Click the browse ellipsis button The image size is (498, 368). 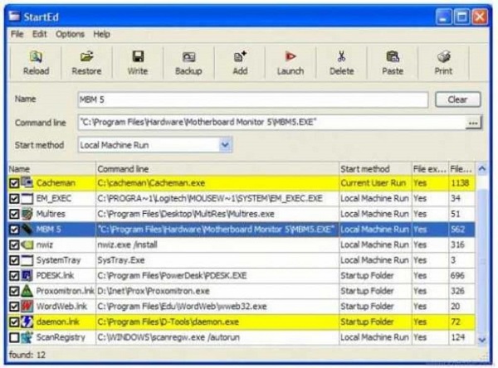pyautogui.click(x=473, y=123)
